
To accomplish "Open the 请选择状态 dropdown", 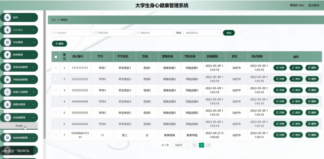I will [x=202, y=33].
